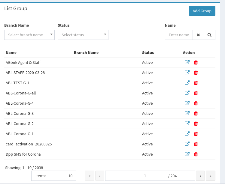Open edit icon for ABL-Corona-G-4
225x185 pixels.
(x=187, y=103)
